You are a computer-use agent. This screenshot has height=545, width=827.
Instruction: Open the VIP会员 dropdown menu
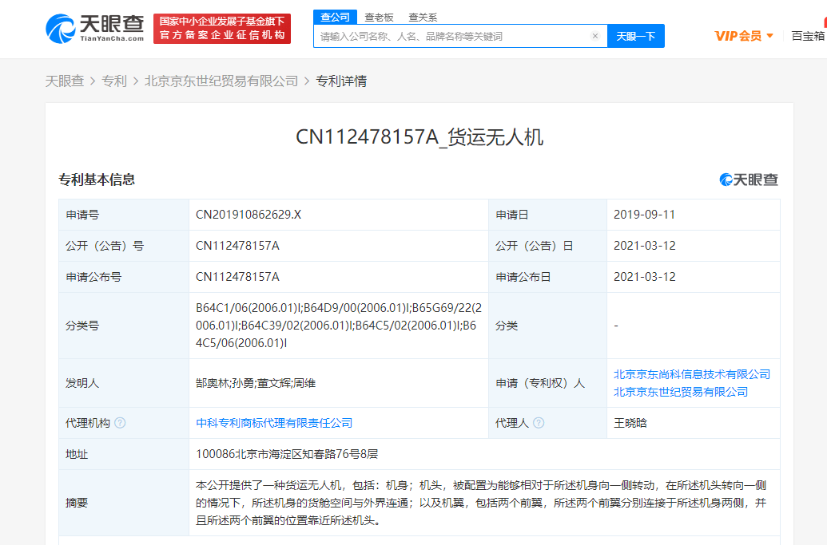coord(744,36)
